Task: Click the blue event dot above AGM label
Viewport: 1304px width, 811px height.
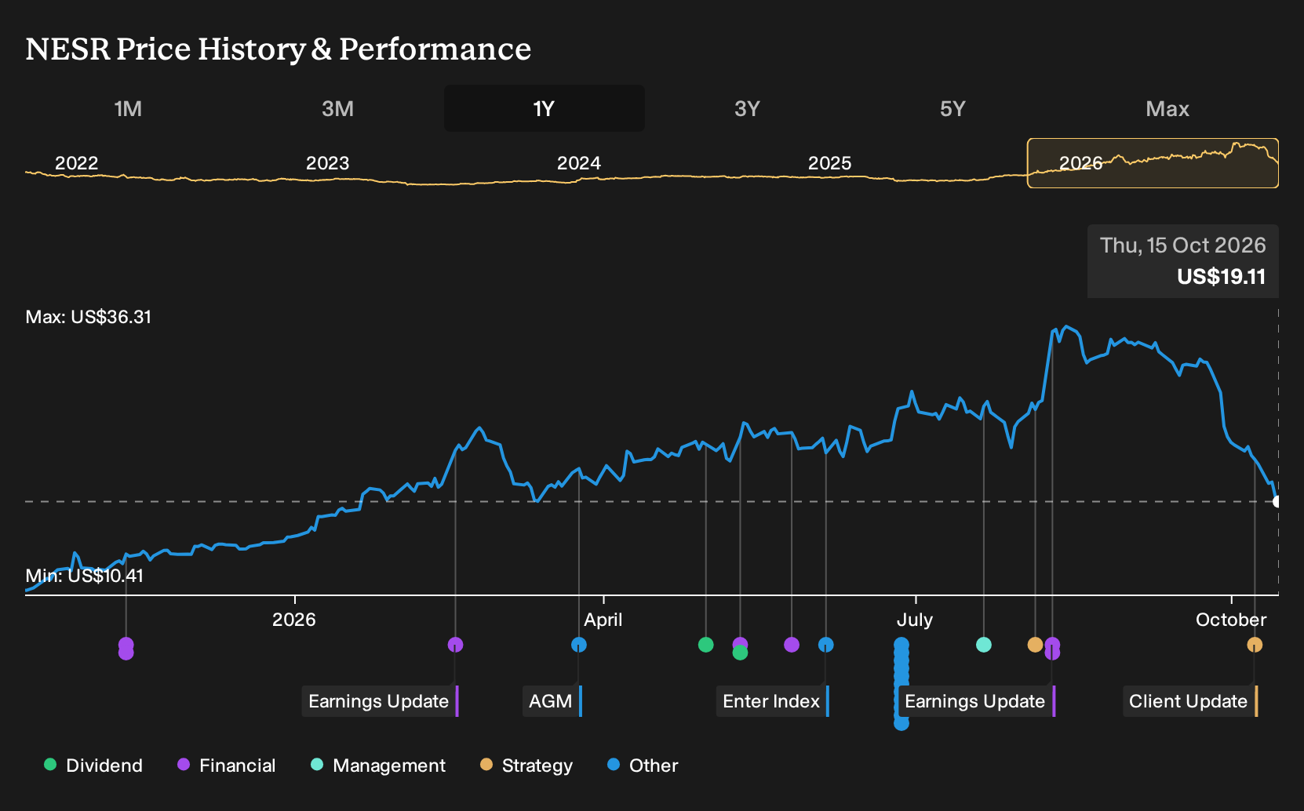Action: 579,645
